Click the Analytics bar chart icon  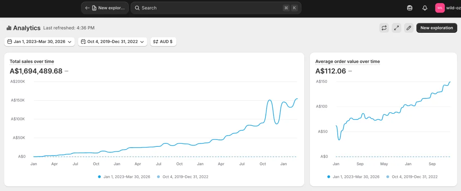(9, 28)
